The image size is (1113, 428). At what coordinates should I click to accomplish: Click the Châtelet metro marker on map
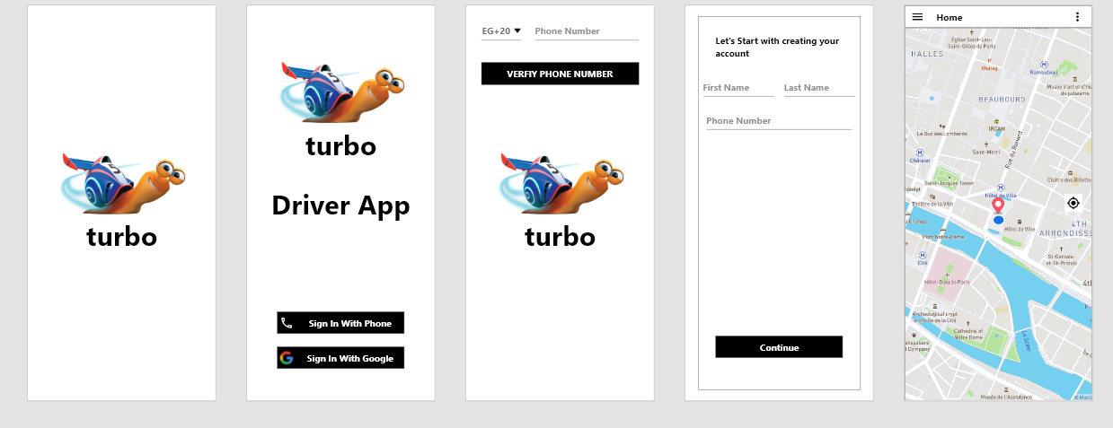point(920,154)
